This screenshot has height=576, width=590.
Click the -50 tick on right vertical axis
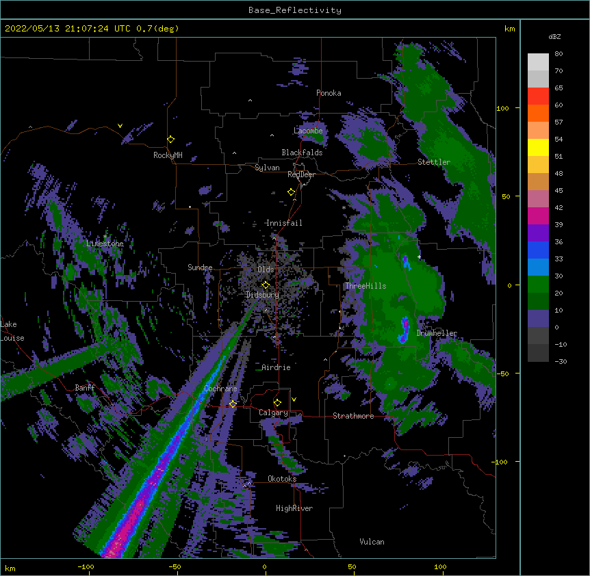point(502,374)
